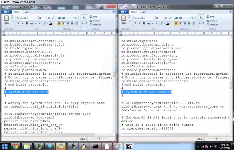Open 7-Zip from the taskbar
The image size is (234, 150).
tap(128, 146)
